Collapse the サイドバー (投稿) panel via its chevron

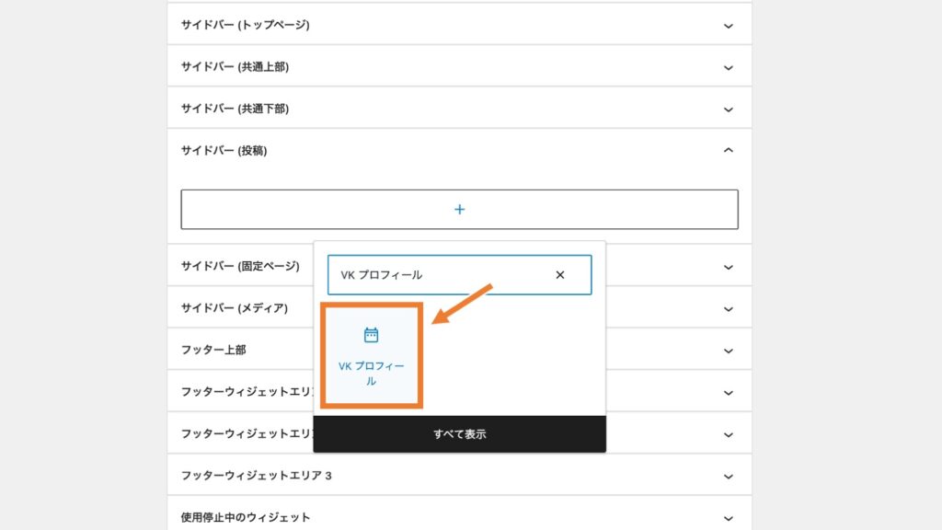click(728, 149)
